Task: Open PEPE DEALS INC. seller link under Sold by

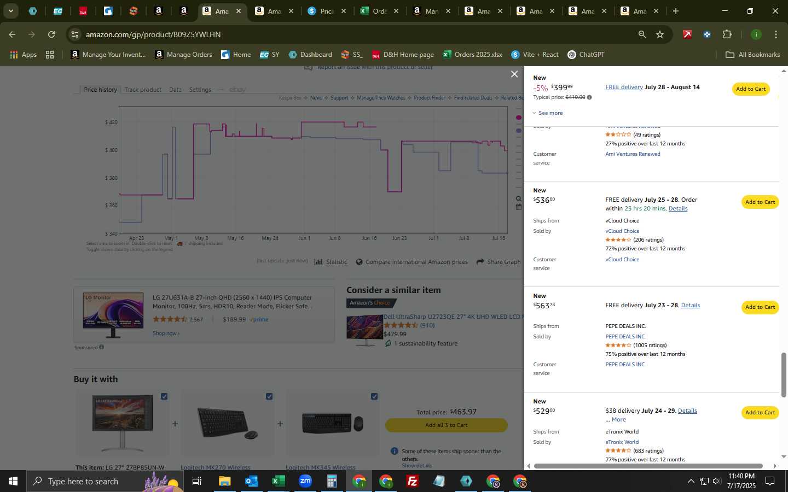Action: 625,337
